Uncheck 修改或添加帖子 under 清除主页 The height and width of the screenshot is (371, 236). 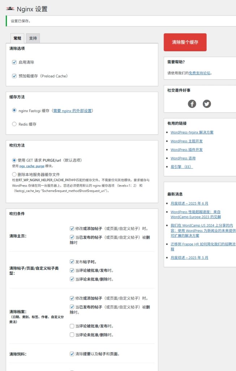pyautogui.click(x=72, y=229)
